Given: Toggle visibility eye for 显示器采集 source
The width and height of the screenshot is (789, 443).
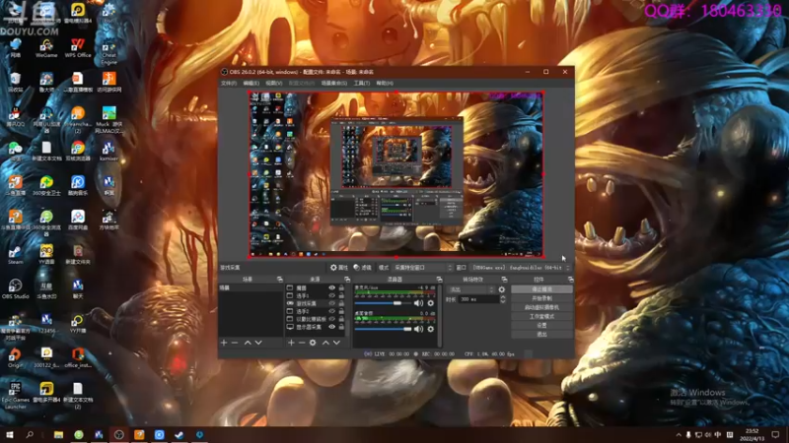Looking at the screenshot, I should click(x=331, y=327).
